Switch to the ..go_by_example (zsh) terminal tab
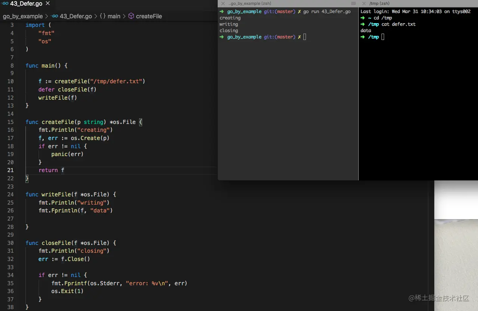 [x=249, y=3]
